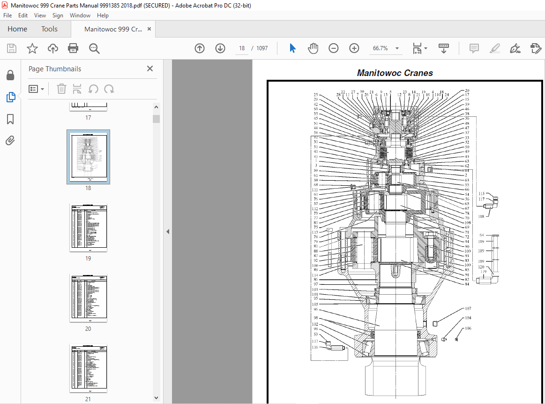Image resolution: width=545 pixels, height=404 pixels.
Task: Click the total pages 1097 label
Action: [262, 48]
